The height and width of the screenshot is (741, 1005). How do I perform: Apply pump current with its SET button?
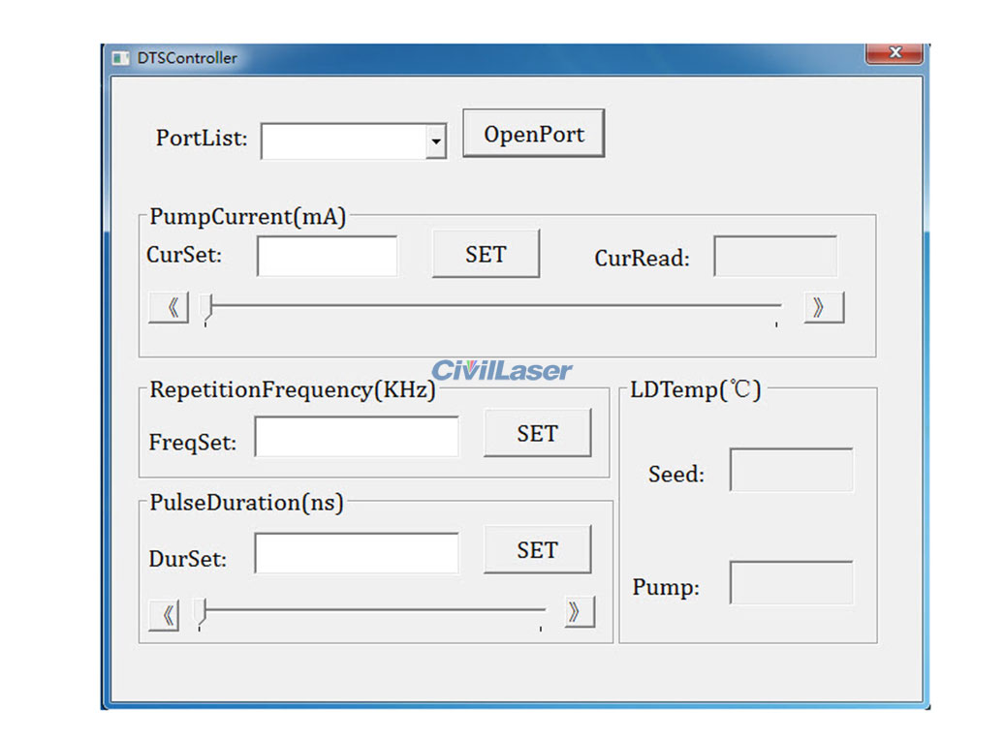click(x=486, y=255)
